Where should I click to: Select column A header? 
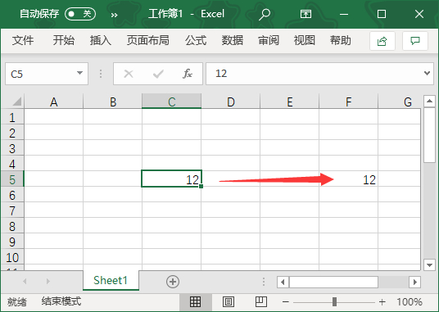[54, 102]
